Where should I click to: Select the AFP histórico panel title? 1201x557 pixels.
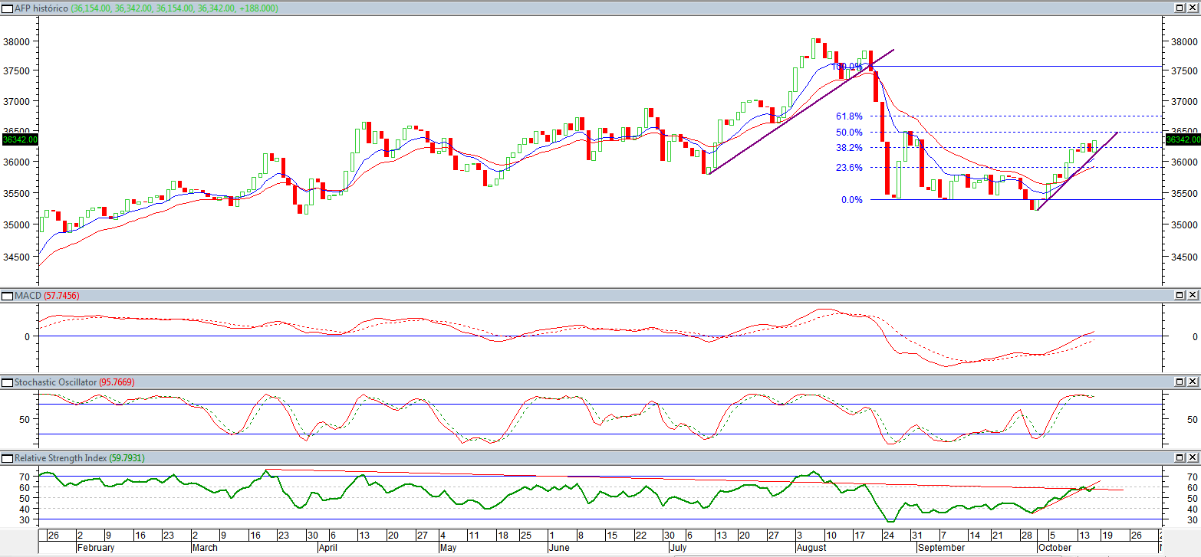[x=41, y=8]
